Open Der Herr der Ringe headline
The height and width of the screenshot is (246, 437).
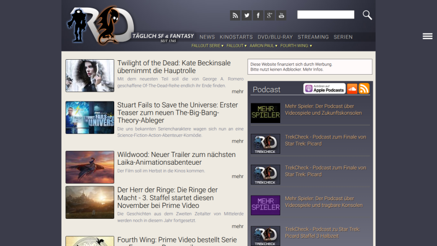click(168, 198)
